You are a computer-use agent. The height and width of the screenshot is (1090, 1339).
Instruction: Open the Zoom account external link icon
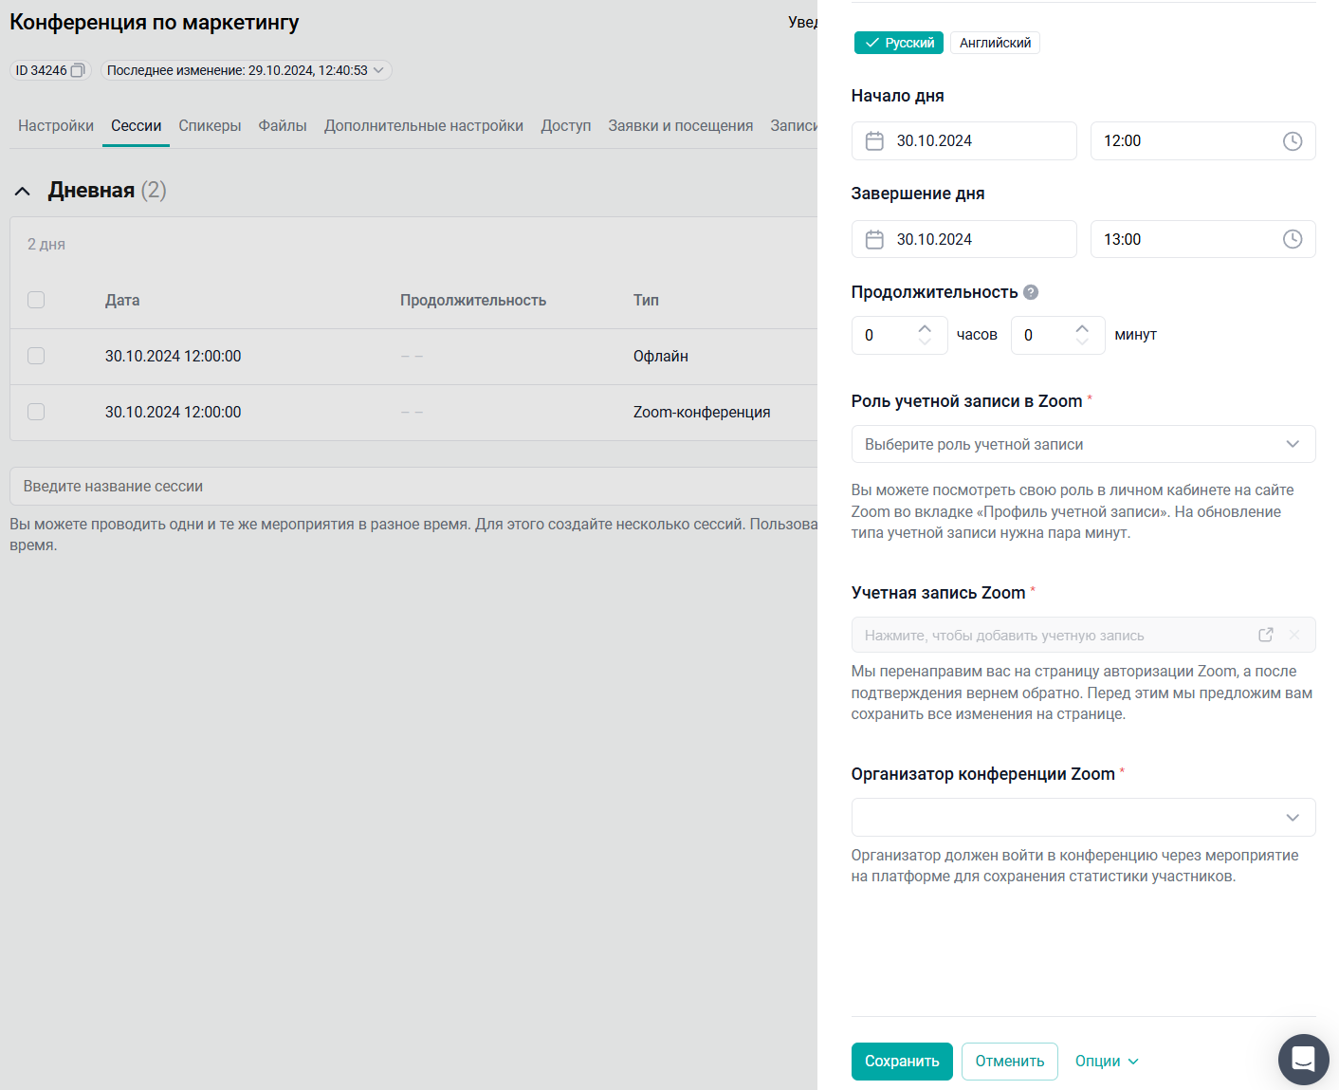[1265, 635]
